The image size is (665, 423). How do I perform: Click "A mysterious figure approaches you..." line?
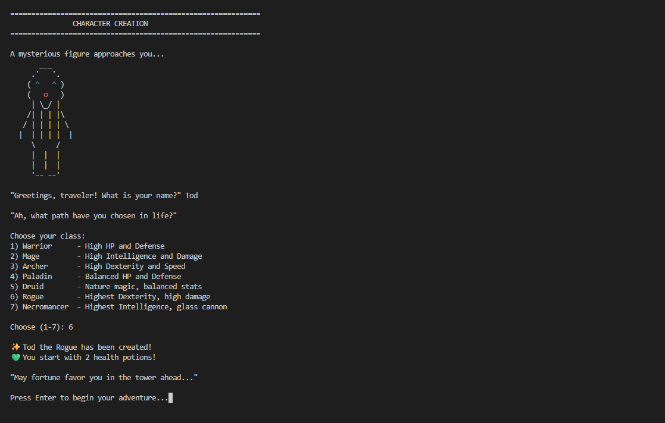click(87, 54)
